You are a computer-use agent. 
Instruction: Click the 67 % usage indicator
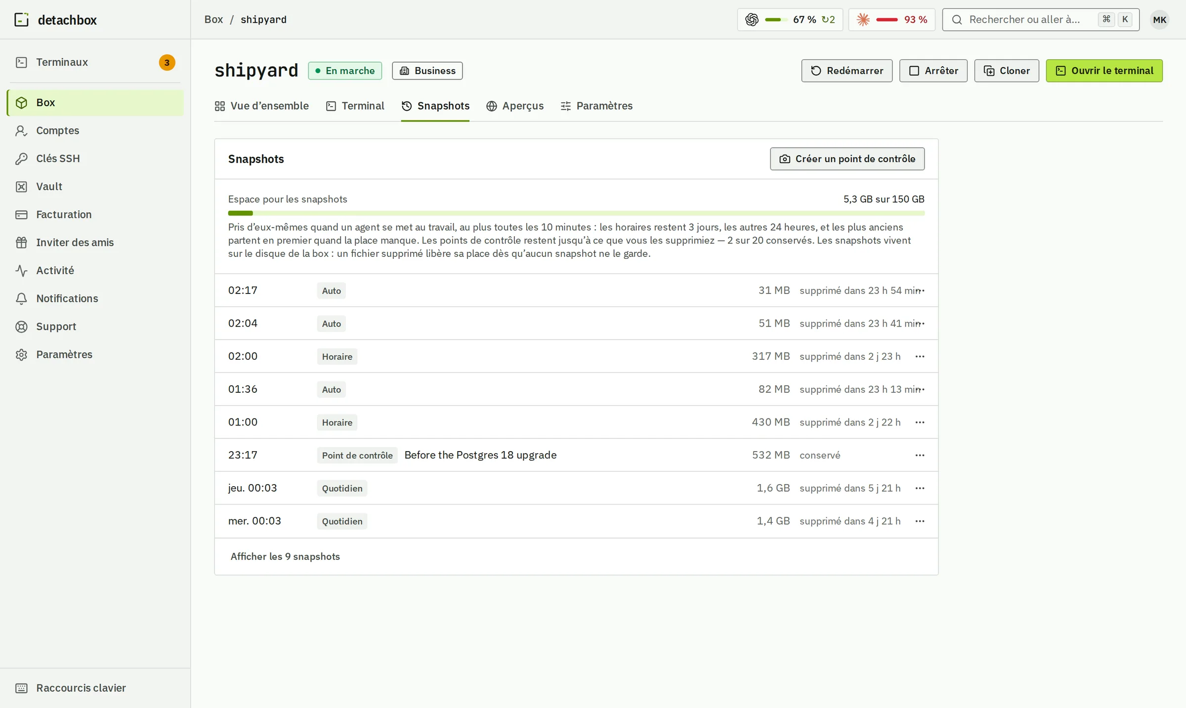coord(790,20)
